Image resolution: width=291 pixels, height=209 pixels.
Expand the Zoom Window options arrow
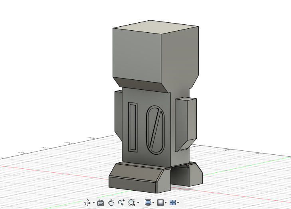(138, 203)
